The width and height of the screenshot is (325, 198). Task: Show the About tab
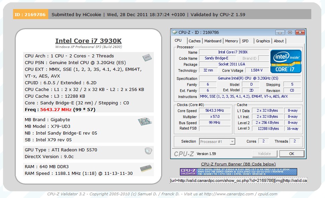[x=279, y=41]
